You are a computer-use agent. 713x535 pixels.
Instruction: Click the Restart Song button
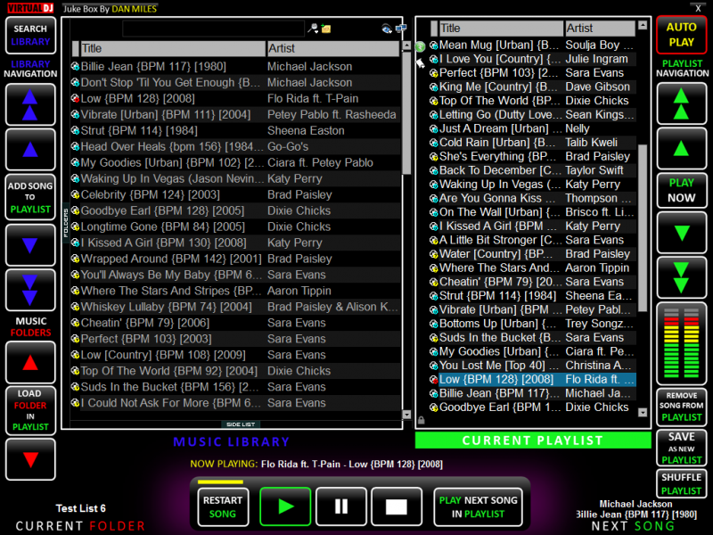223,506
